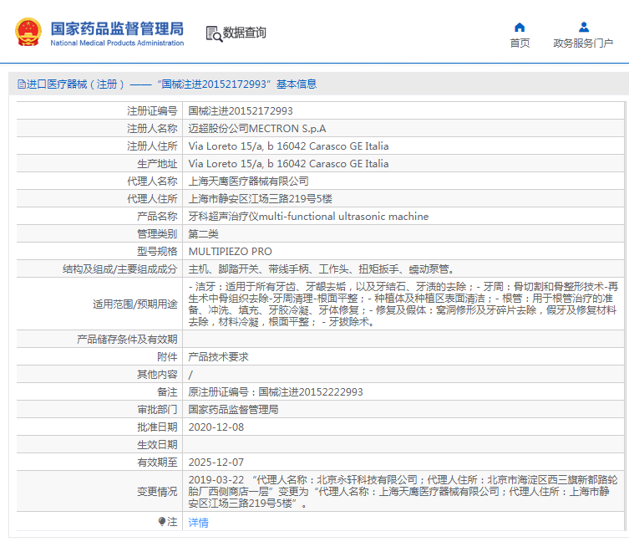
Task: Click the 首页 home icon
Action: click(520, 28)
